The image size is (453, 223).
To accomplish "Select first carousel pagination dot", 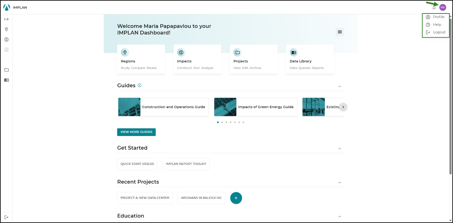I will pyautogui.click(x=218, y=122).
